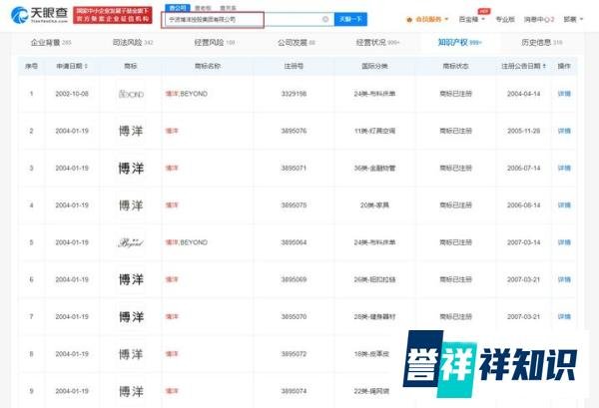Select the 查老板 search tab

pyautogui.click(x=203, y=8)
